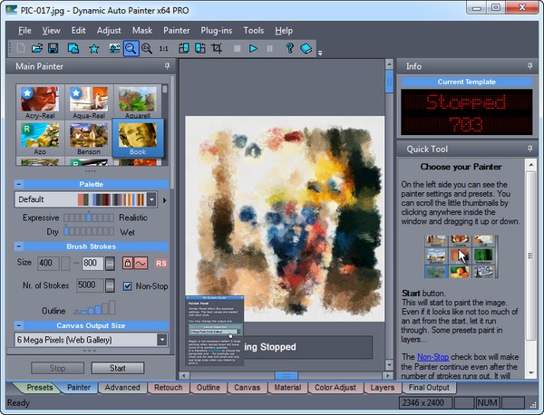Click the red RS button in Brush Strokes

click(x=161, y=263)
